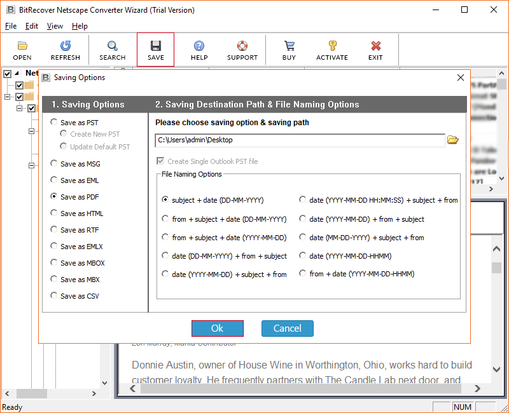Open the File menu
Viewport: 509px width, 413px height.
11,26
